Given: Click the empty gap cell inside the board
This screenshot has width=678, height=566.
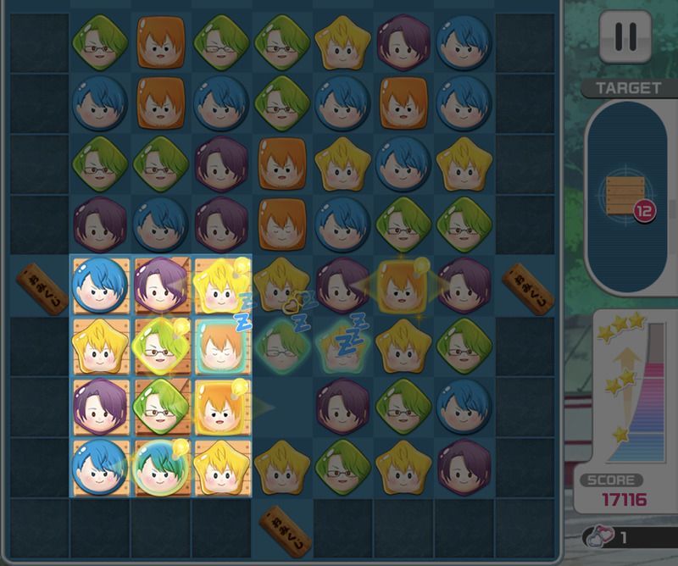Looking at the screenshot, I should tap(282, 408).
